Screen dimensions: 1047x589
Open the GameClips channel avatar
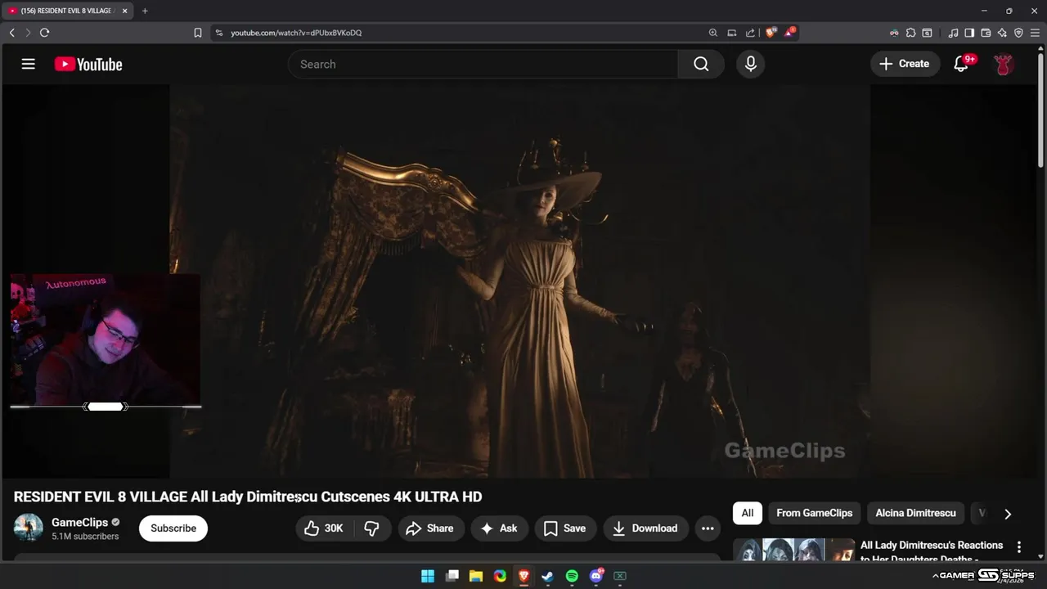pos(29,528)
